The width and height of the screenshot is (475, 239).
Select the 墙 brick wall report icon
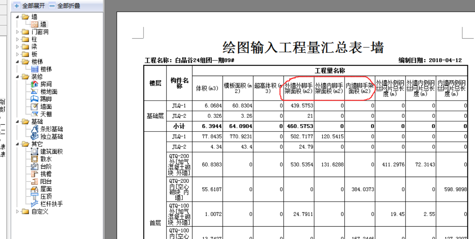[35, 24]
